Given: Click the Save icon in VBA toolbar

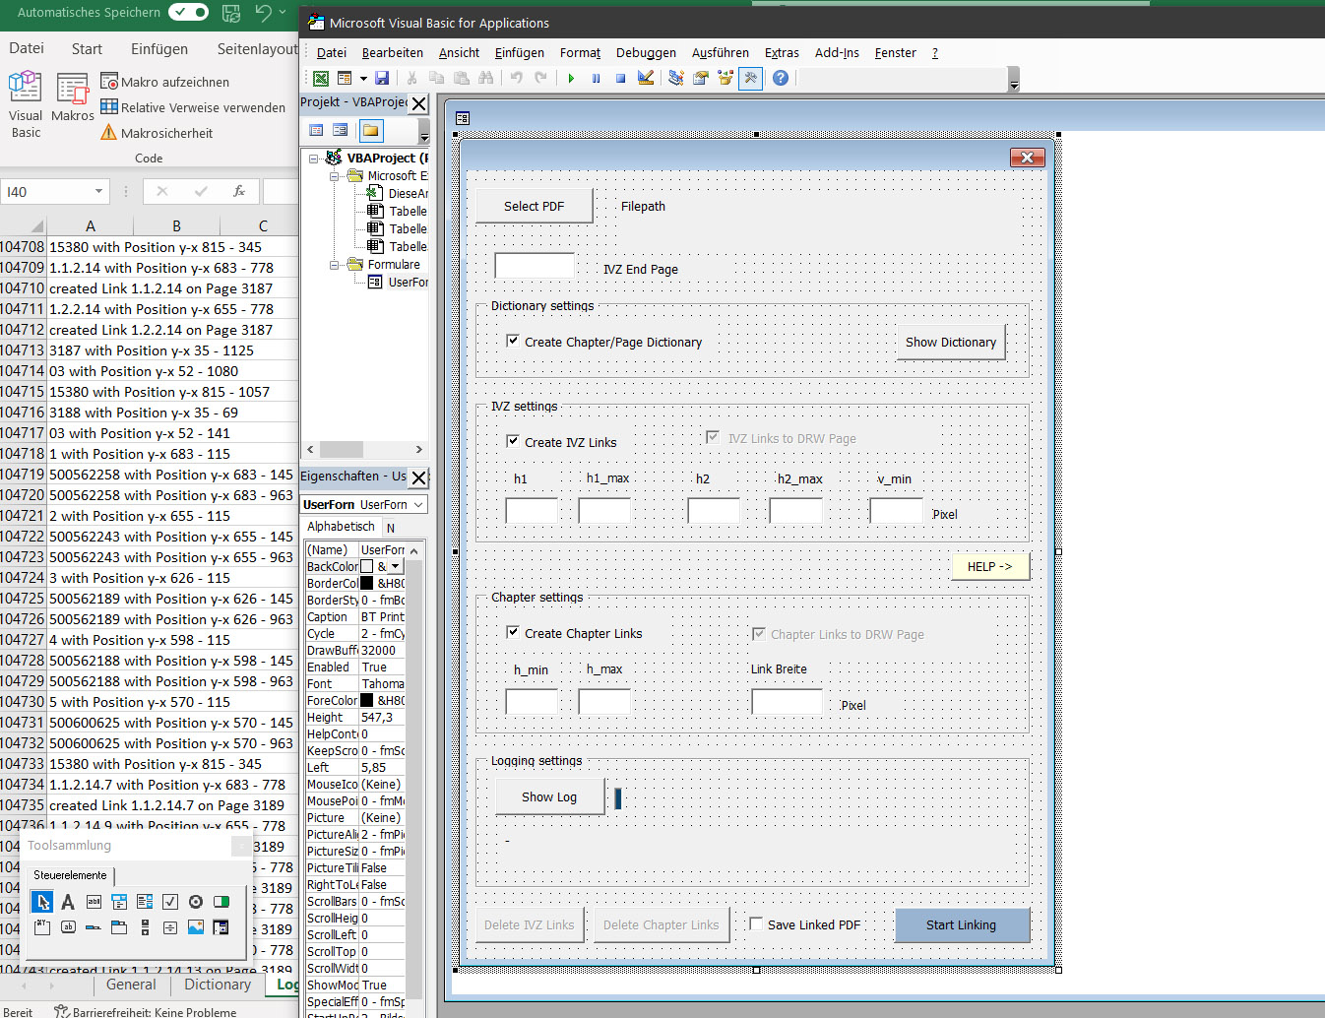Looking at the screenshot, I should tap(382, 78).
